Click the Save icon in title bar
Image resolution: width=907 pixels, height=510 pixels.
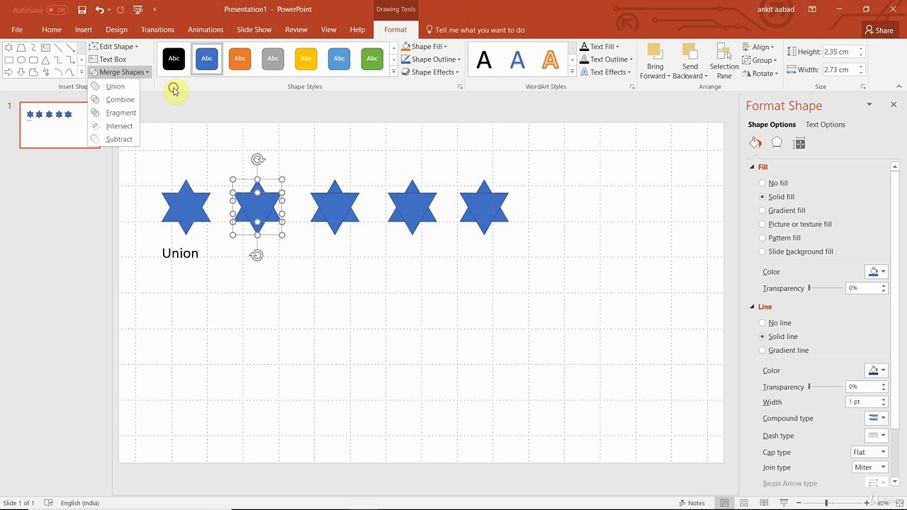pyautogui.click(x=82, y=10)
